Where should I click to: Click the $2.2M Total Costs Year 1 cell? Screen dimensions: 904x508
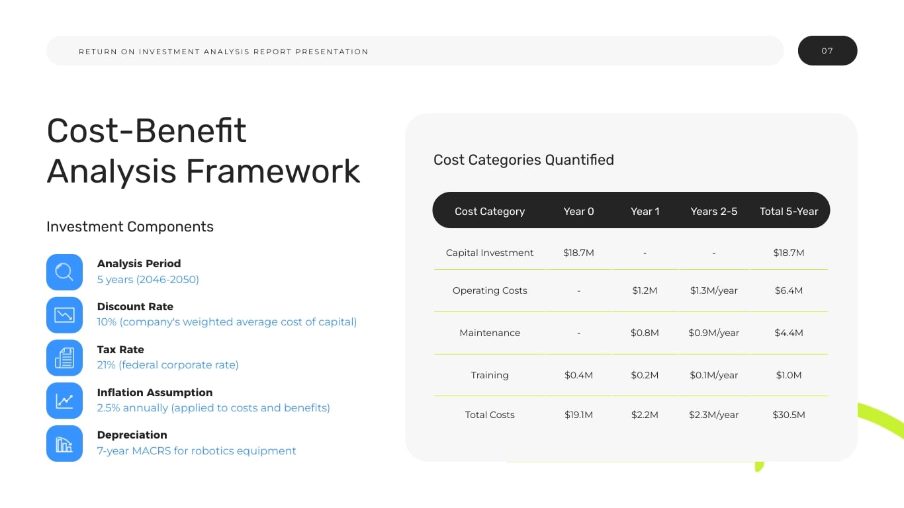pos(645,415)
